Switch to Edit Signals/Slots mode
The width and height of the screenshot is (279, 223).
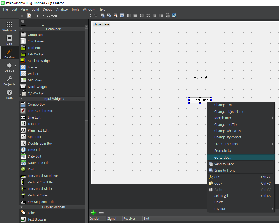[x=109, y=15]
